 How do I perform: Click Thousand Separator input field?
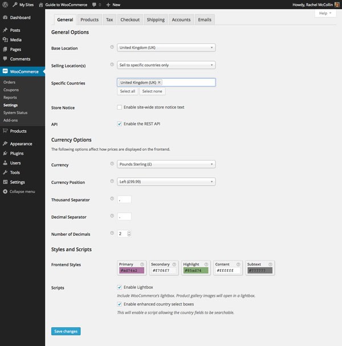point(124,199)
